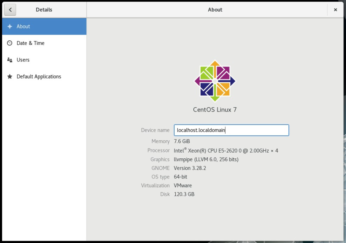The image size is (346, 243).
Task: Open the Default Applications panel
Action: pyautogui.click(x=44, y=77)
